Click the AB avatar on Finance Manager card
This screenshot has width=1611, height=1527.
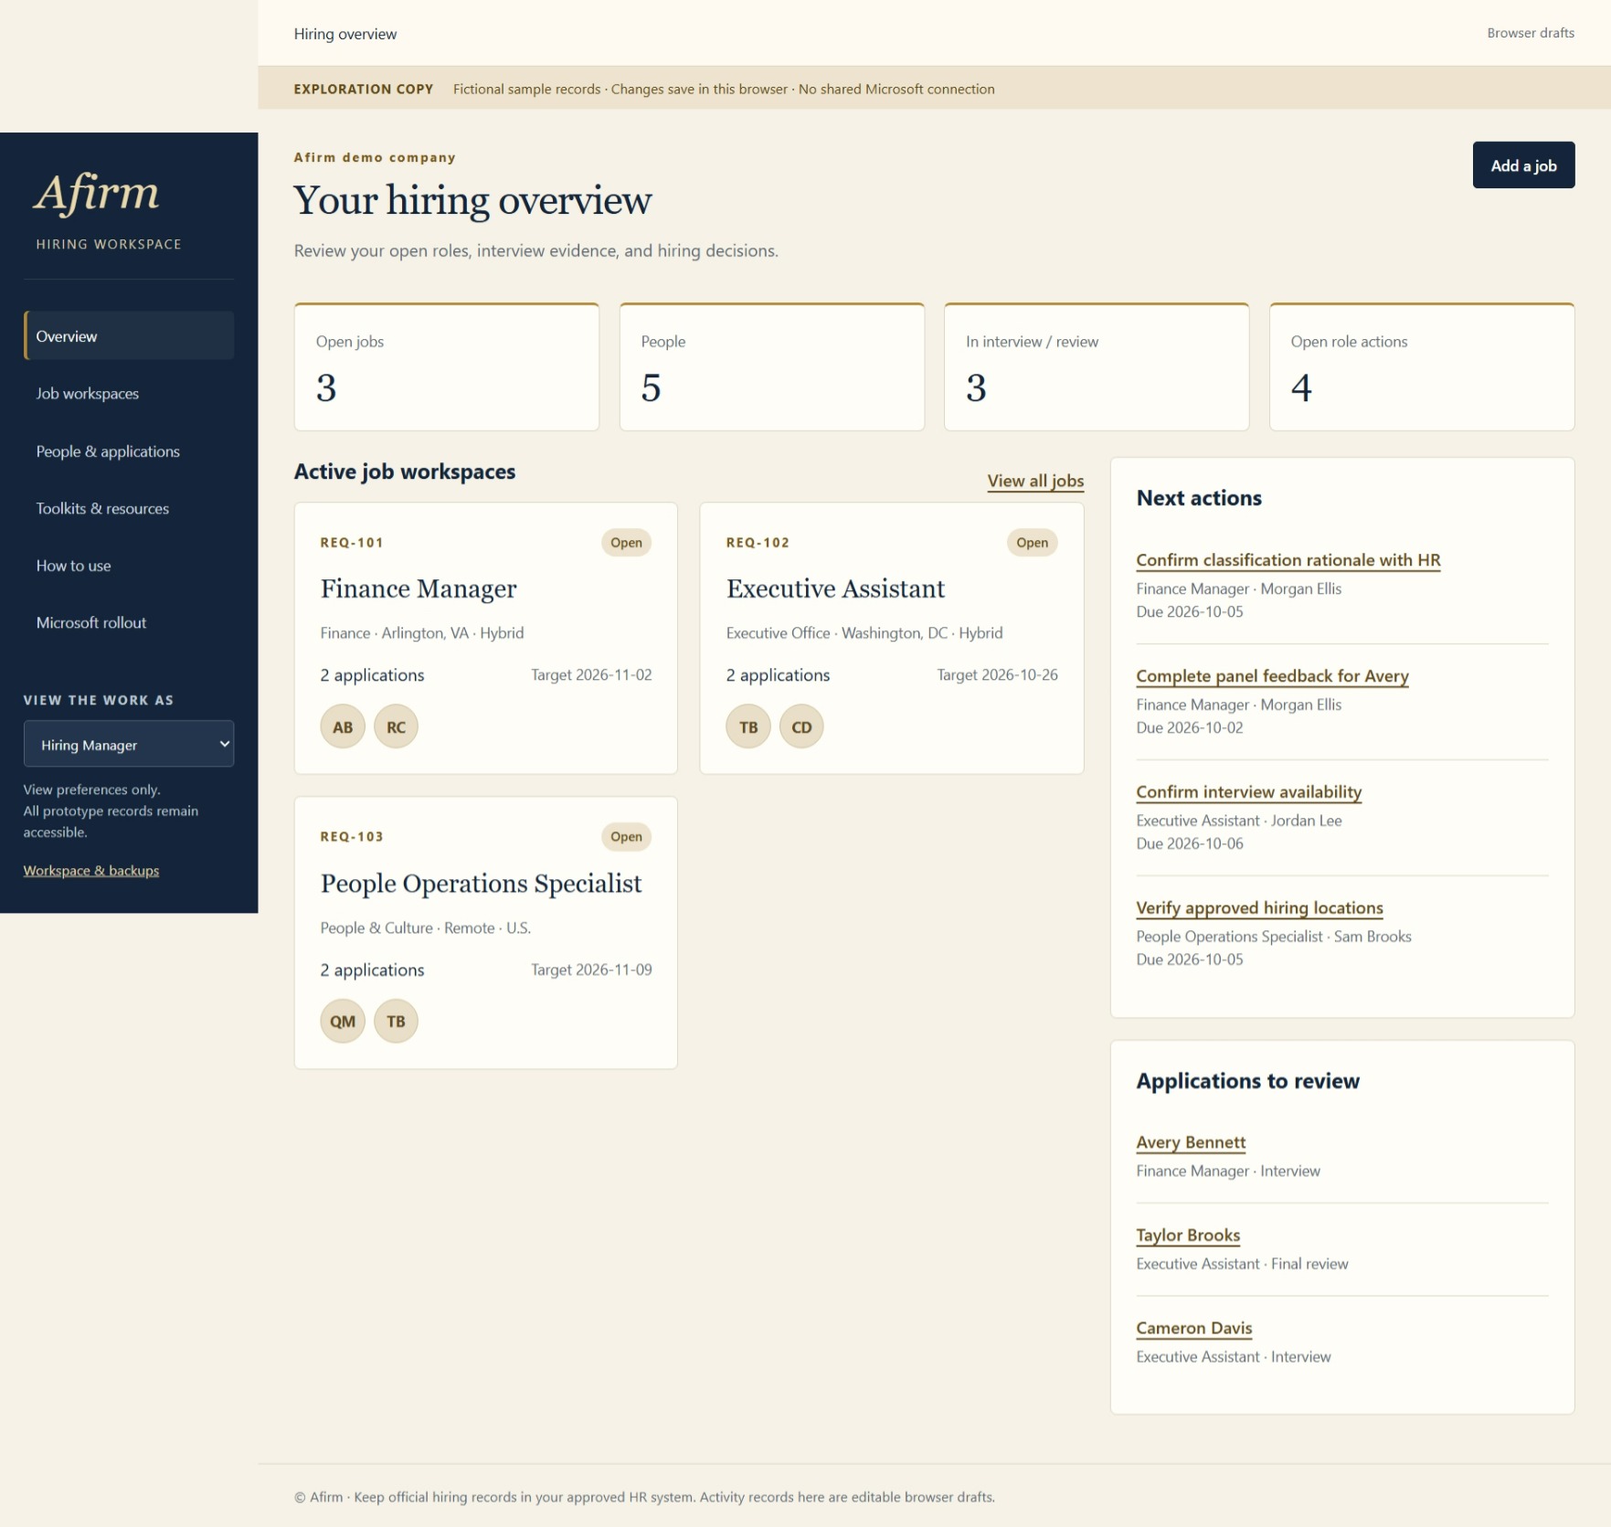[343, 726]
